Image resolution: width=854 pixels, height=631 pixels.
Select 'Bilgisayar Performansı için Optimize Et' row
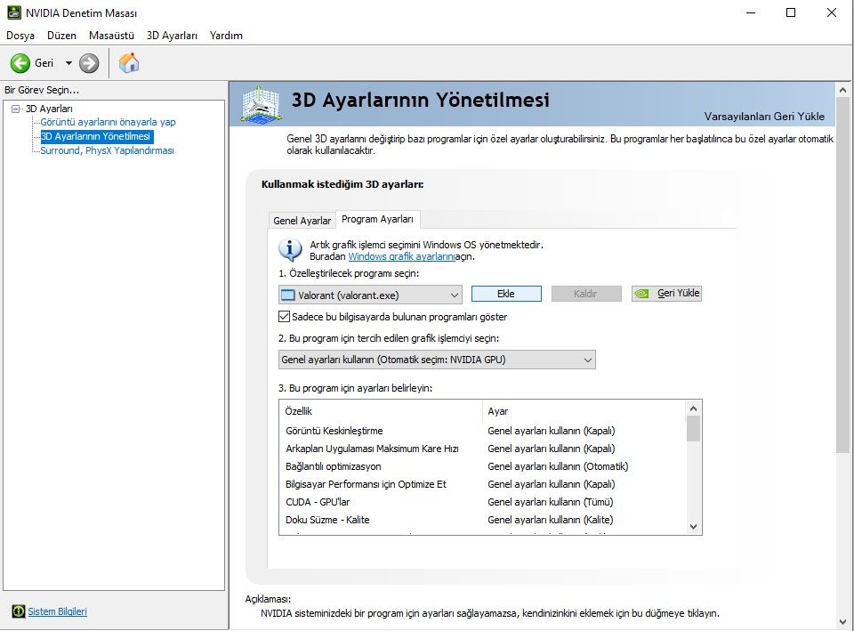pyautogui.click(x=482, y=484)
